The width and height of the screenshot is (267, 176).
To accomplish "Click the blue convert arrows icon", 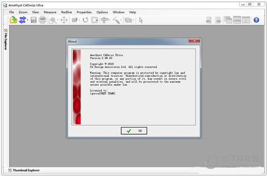I will point(22,20).
